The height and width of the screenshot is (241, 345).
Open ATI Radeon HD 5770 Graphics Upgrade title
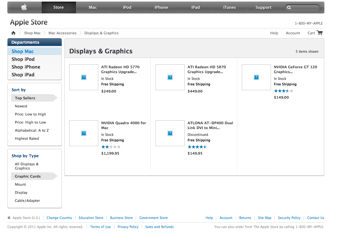tap(120, 69)
